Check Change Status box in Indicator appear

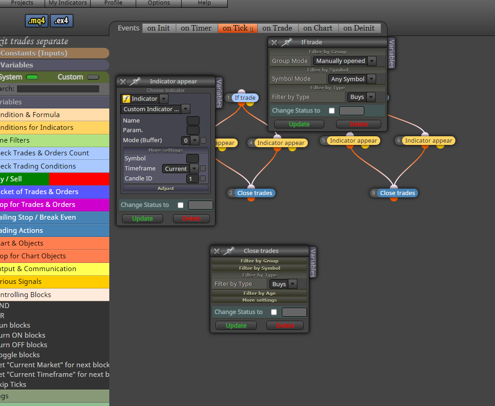(x=181, y=205)
